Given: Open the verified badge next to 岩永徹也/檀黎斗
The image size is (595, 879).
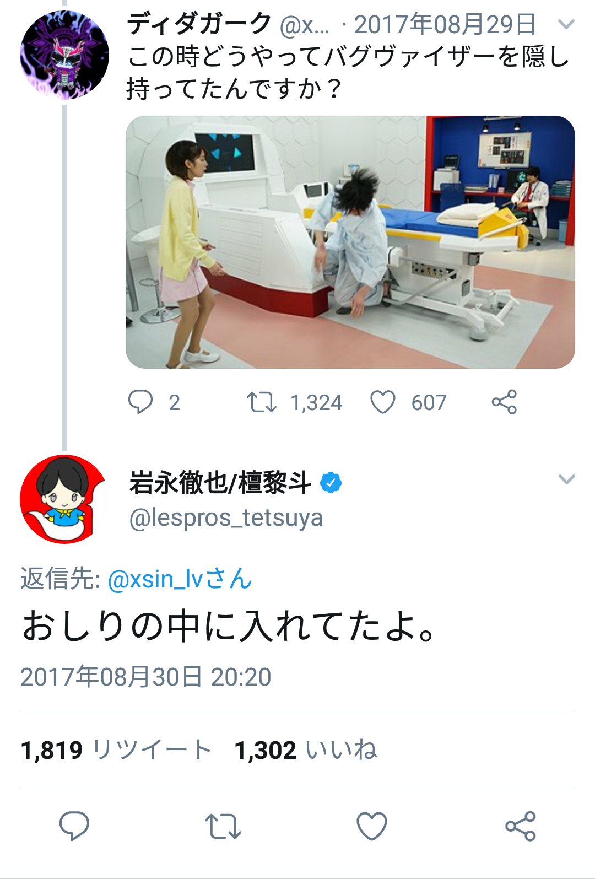Looking at the screenshot, I should coord(331,483).
